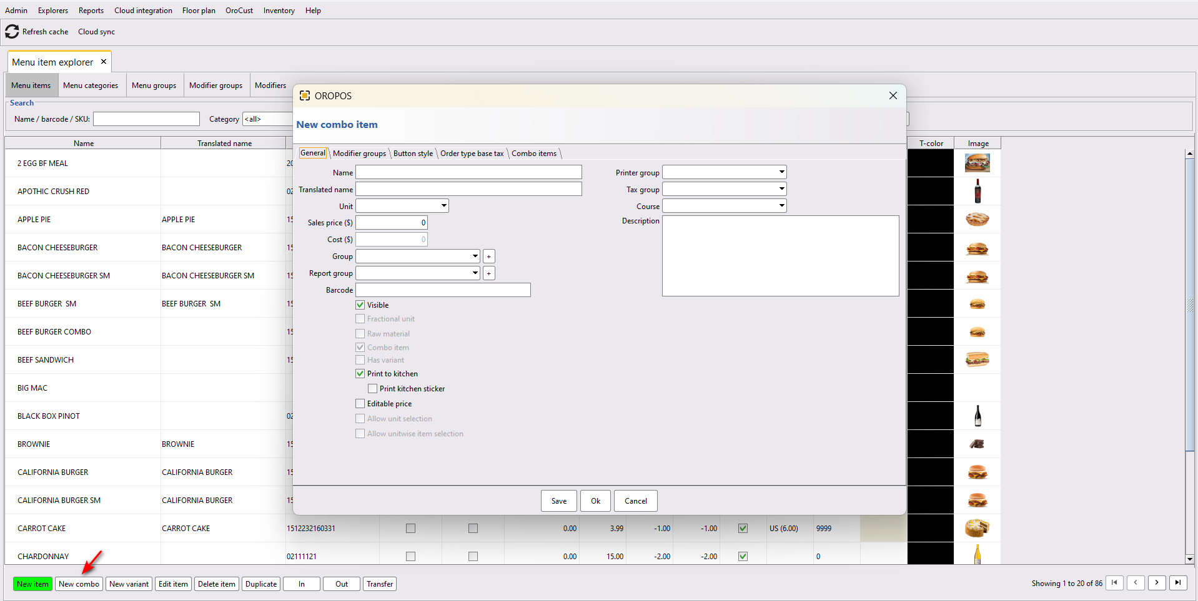Toggle the Print to kitchen checkbox

click(360, 374)
